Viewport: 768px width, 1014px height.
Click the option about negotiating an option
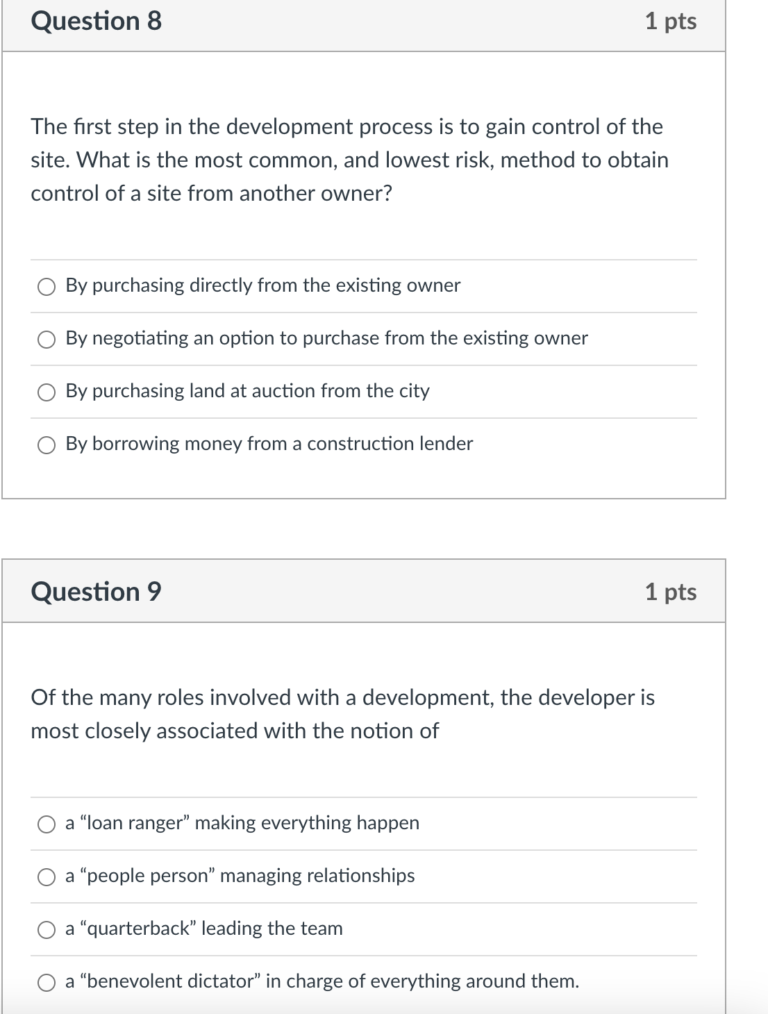click(x=326, y=339)
